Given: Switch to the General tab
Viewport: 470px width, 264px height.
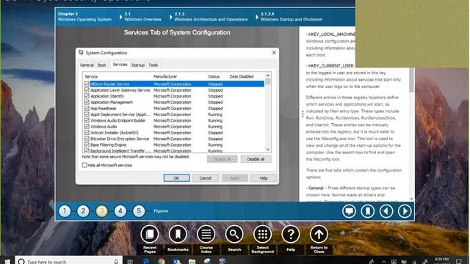Looking at the screenshot, I should (87, 65).
